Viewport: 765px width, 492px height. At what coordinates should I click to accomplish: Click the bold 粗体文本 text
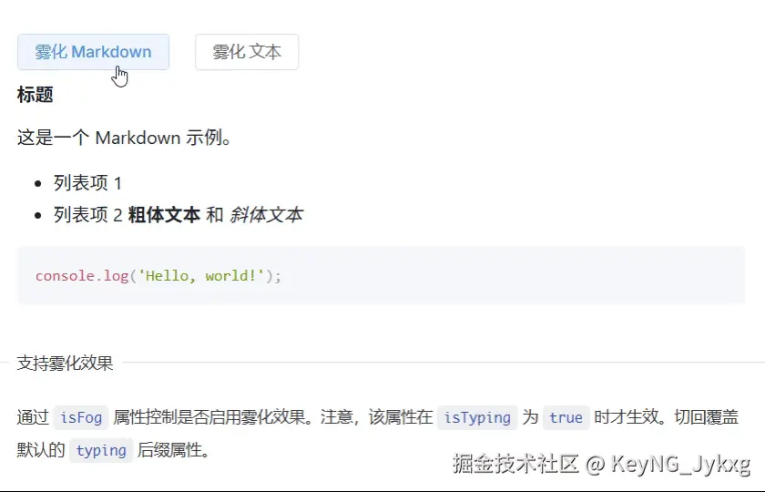click(x=164, y=215)
